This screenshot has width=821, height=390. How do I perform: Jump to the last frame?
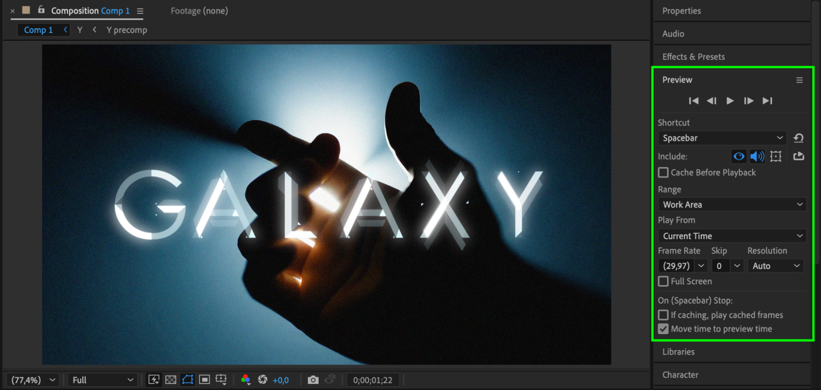click(767, 101)
